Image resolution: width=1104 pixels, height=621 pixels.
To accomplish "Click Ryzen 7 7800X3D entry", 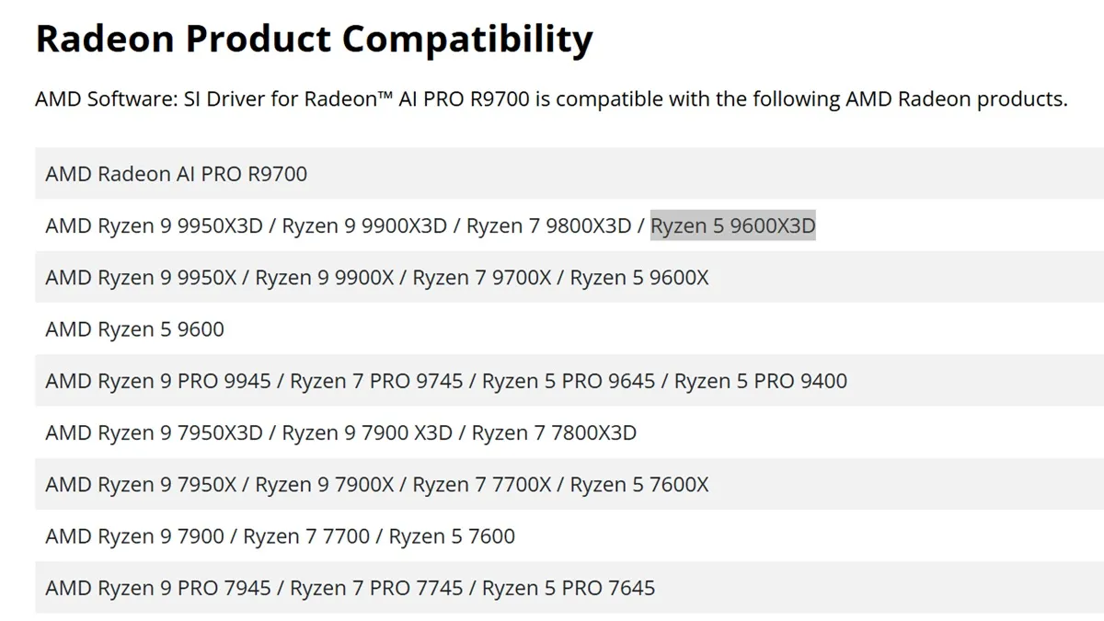I will (x=554, y=432).
